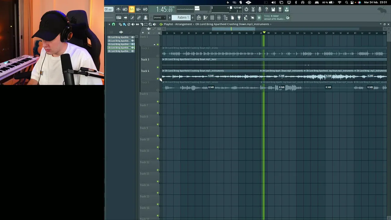Toggle the magnet snap icon

113,24
